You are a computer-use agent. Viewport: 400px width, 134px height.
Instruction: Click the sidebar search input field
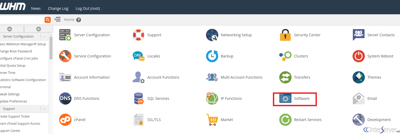click(x=22, y=20)
